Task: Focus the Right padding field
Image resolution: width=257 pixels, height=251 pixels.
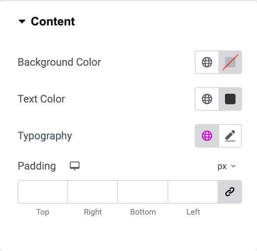Action: [93, 192]
